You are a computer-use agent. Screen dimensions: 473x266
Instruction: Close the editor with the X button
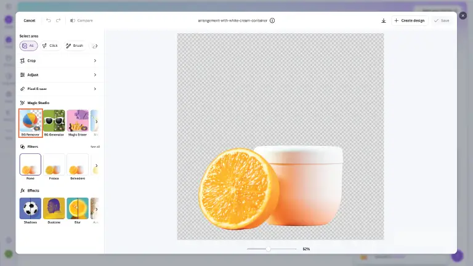tap(463, 15)
